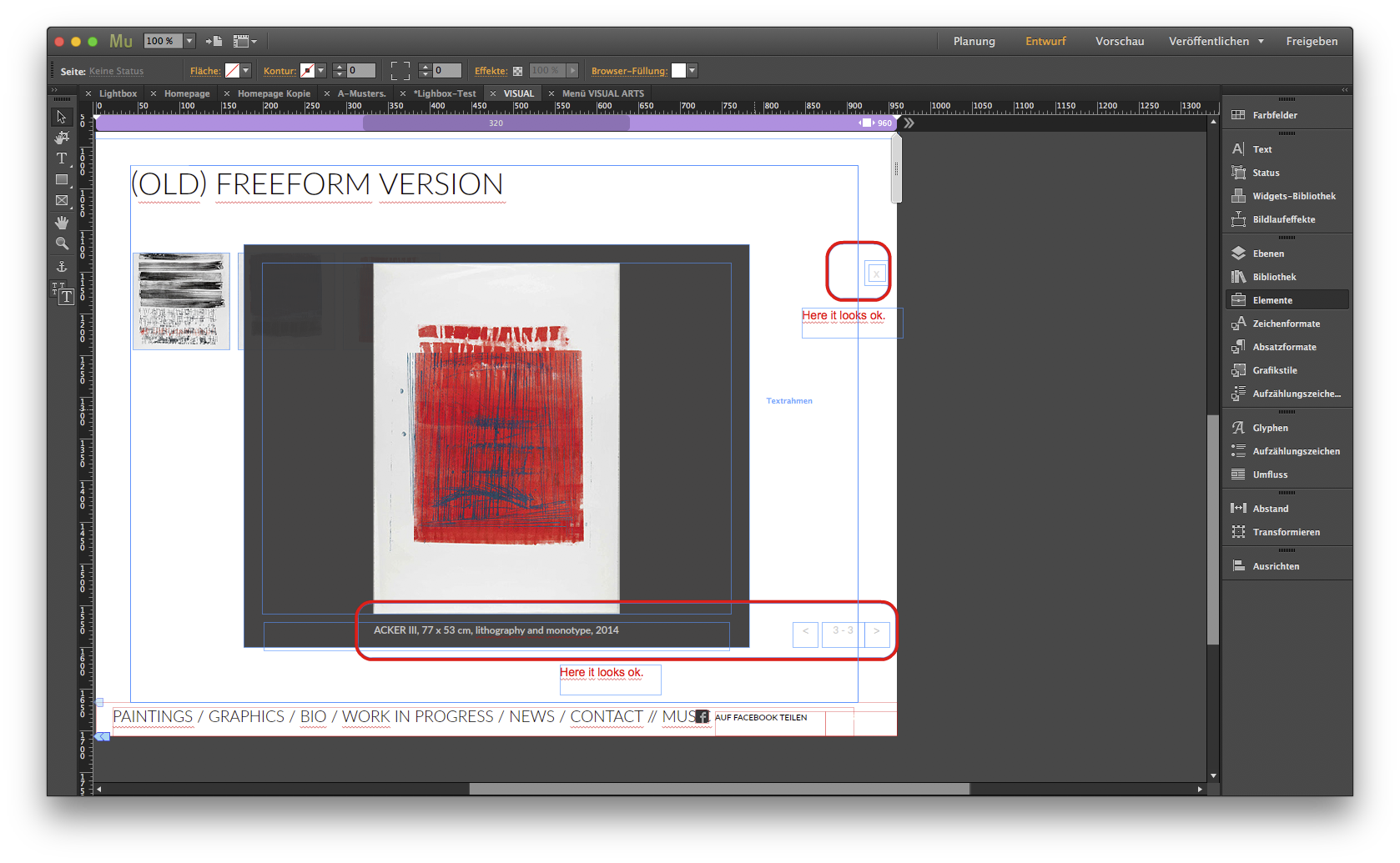The image size is (1400, 863).
Task: Click the Keine Status link
Action: (116, 71)
